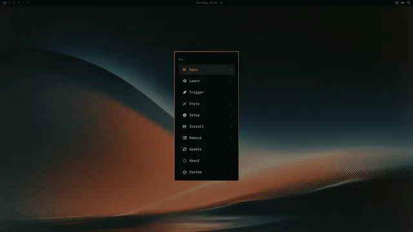Click the About info-circle icon
Image resolution: width=413 pixels, height=232 pixels.
click(x=185, y=160)
